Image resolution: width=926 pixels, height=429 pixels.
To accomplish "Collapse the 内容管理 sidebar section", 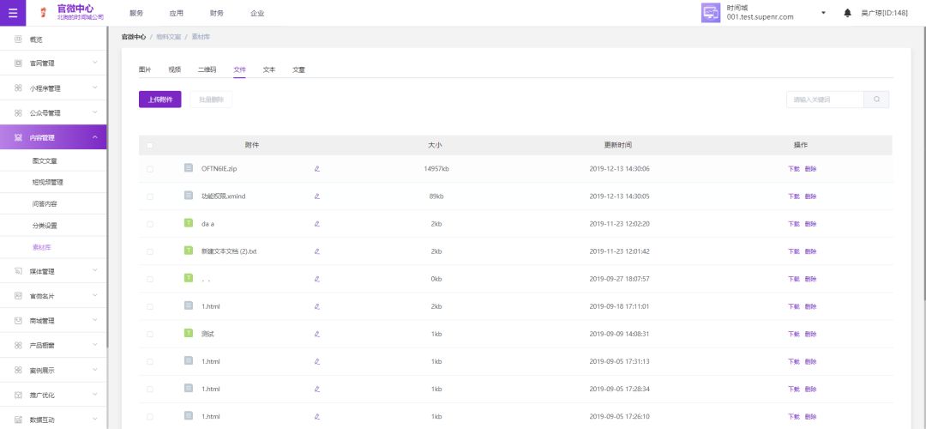I will point(94,137).
